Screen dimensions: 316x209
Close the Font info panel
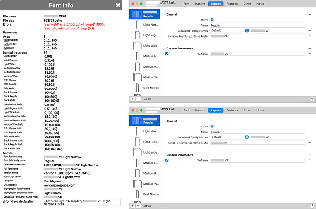[x=118, y=5]
